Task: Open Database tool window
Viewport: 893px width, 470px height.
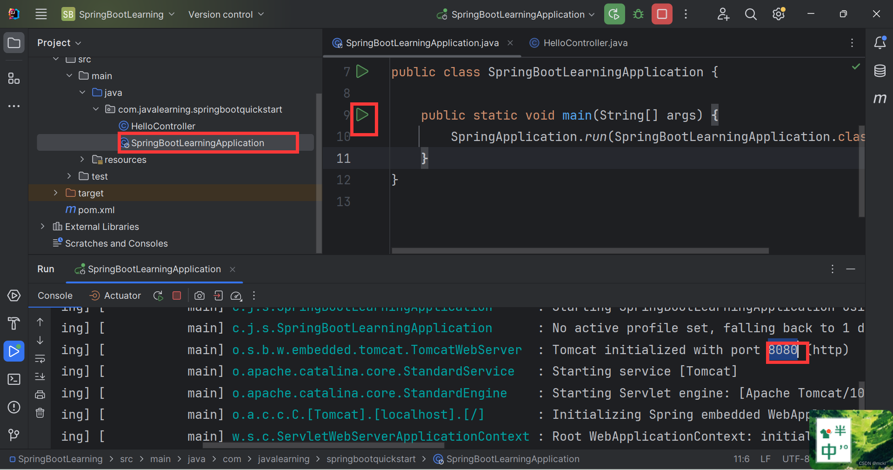Action: (880, 71)
